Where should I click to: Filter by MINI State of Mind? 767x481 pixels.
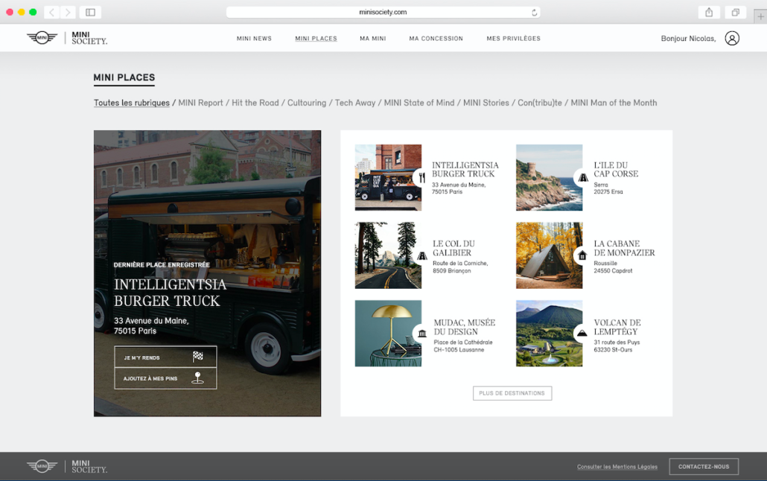[419, 103]
